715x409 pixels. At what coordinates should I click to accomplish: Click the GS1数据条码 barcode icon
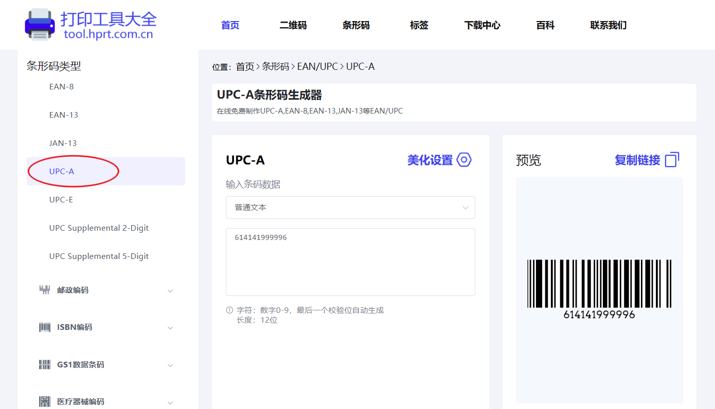(x=45, y=365)
